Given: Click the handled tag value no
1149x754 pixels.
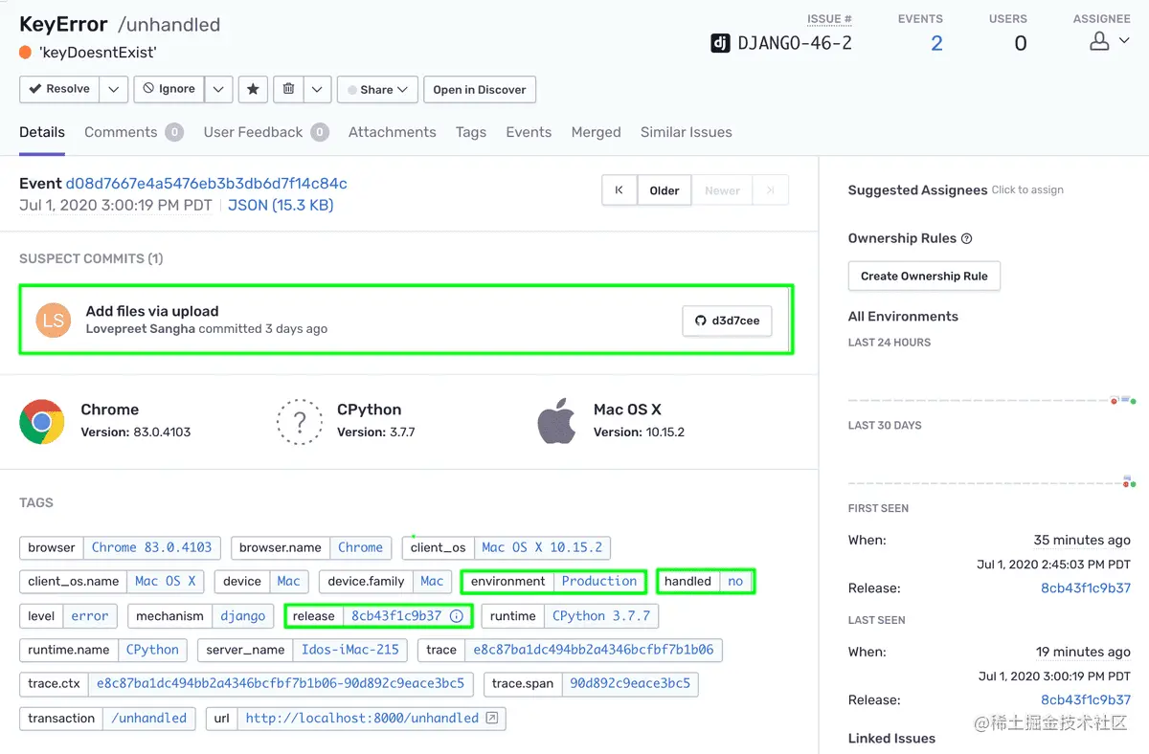Looking at the screenshot, I should click(x=735, y=581).
